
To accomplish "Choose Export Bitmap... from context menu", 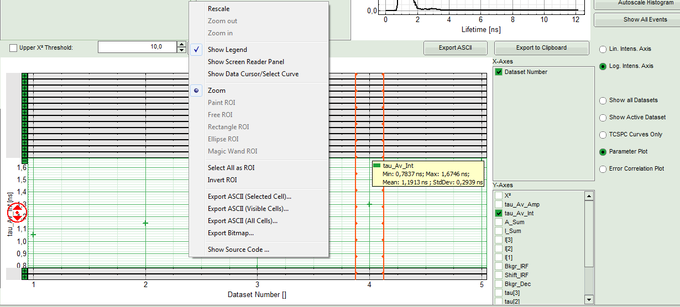I will (x=231, y=233).
